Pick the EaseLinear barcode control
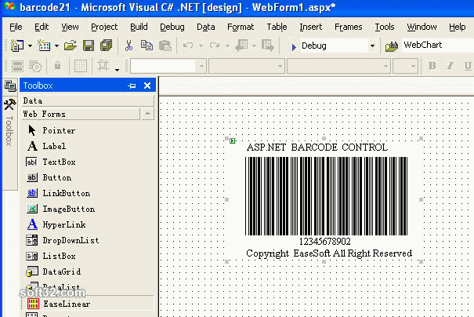The width and height of the screenshot is (474, 317). pyautogui.click(x=66, y=304)
